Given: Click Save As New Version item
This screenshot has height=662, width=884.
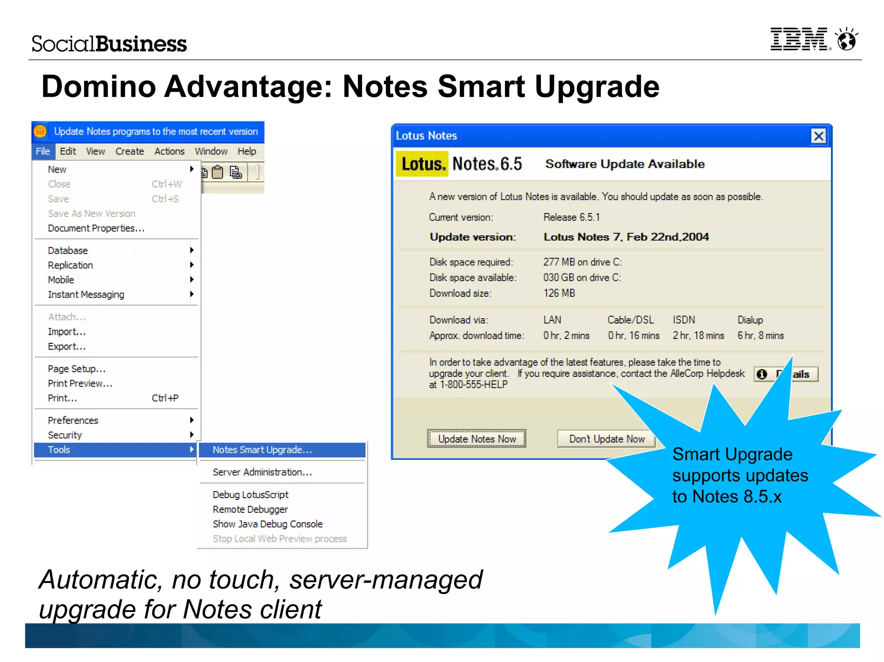Looking at the screenshot, I should 116,213.
